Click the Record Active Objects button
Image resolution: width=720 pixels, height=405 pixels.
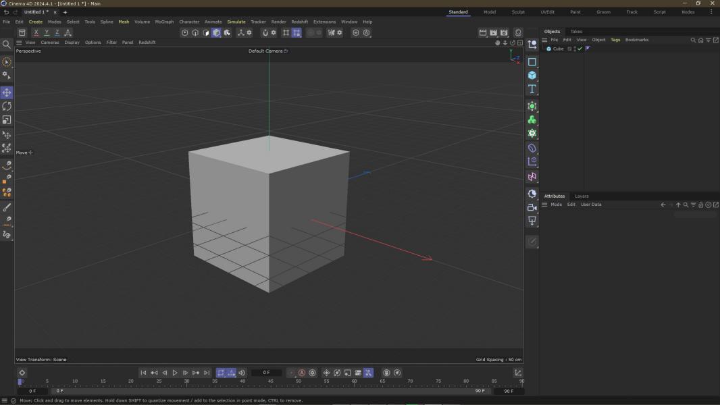[x=290, y=373]
